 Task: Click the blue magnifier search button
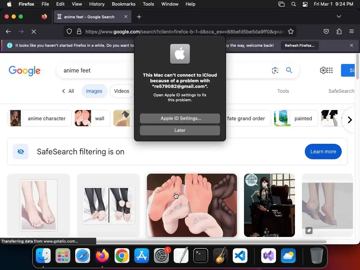[289, 70]
